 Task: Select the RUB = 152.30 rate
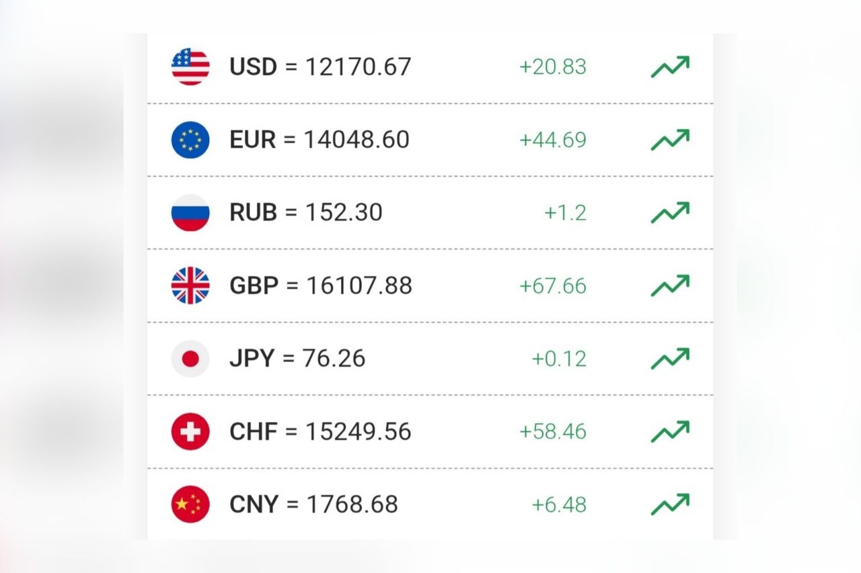(x=306, y=212)
